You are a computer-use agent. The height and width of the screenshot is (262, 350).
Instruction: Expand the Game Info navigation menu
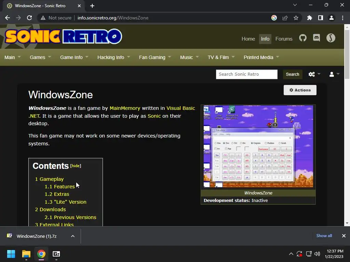coord(74,57)
